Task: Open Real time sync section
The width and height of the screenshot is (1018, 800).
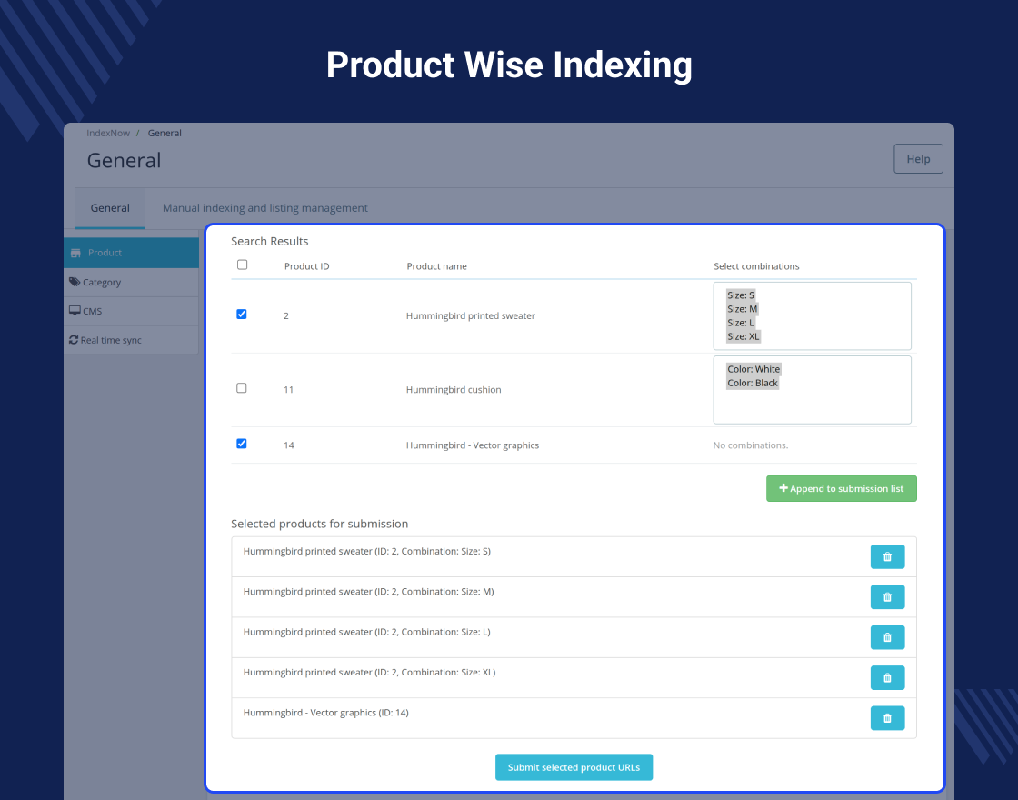Action: click(131, 340)
